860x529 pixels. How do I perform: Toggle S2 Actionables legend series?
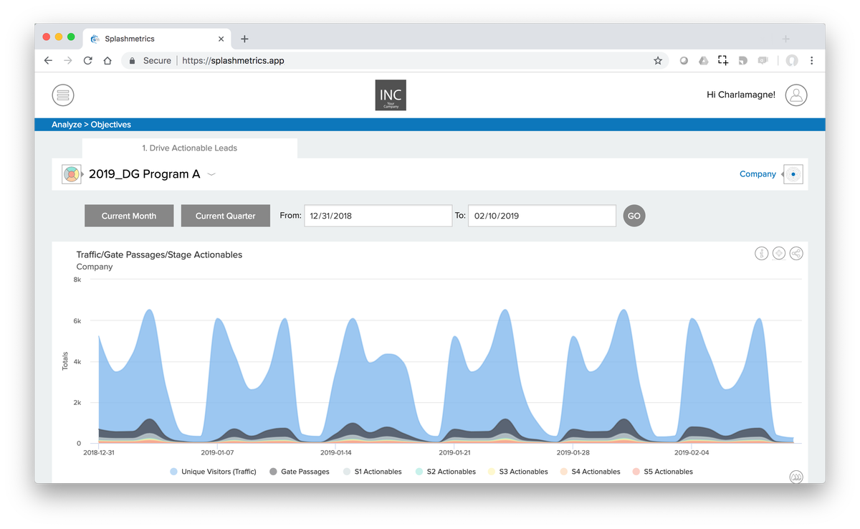(x=445, y=472)
